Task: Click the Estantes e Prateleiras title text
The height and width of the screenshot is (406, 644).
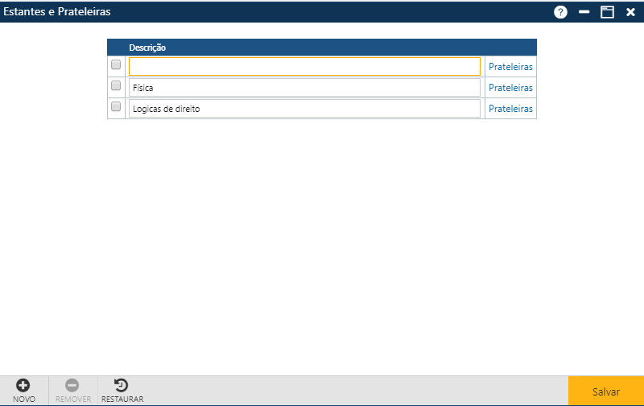Action: [x=57, y=12]
